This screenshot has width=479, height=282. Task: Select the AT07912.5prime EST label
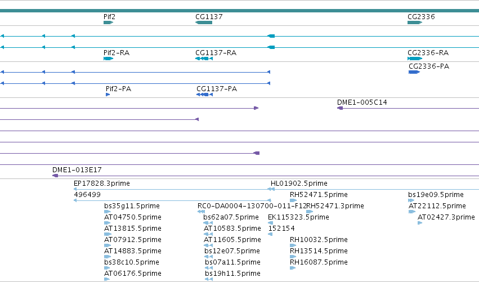pos(133,240)
